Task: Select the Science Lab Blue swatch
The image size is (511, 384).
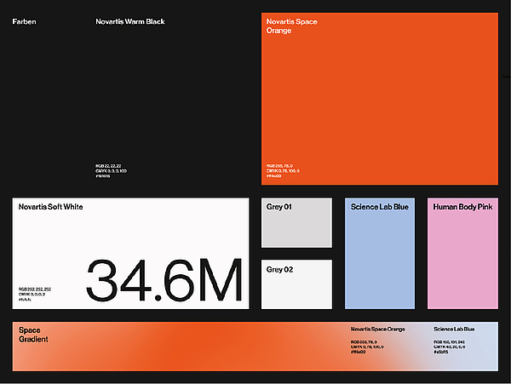Action: click(380, 253)
